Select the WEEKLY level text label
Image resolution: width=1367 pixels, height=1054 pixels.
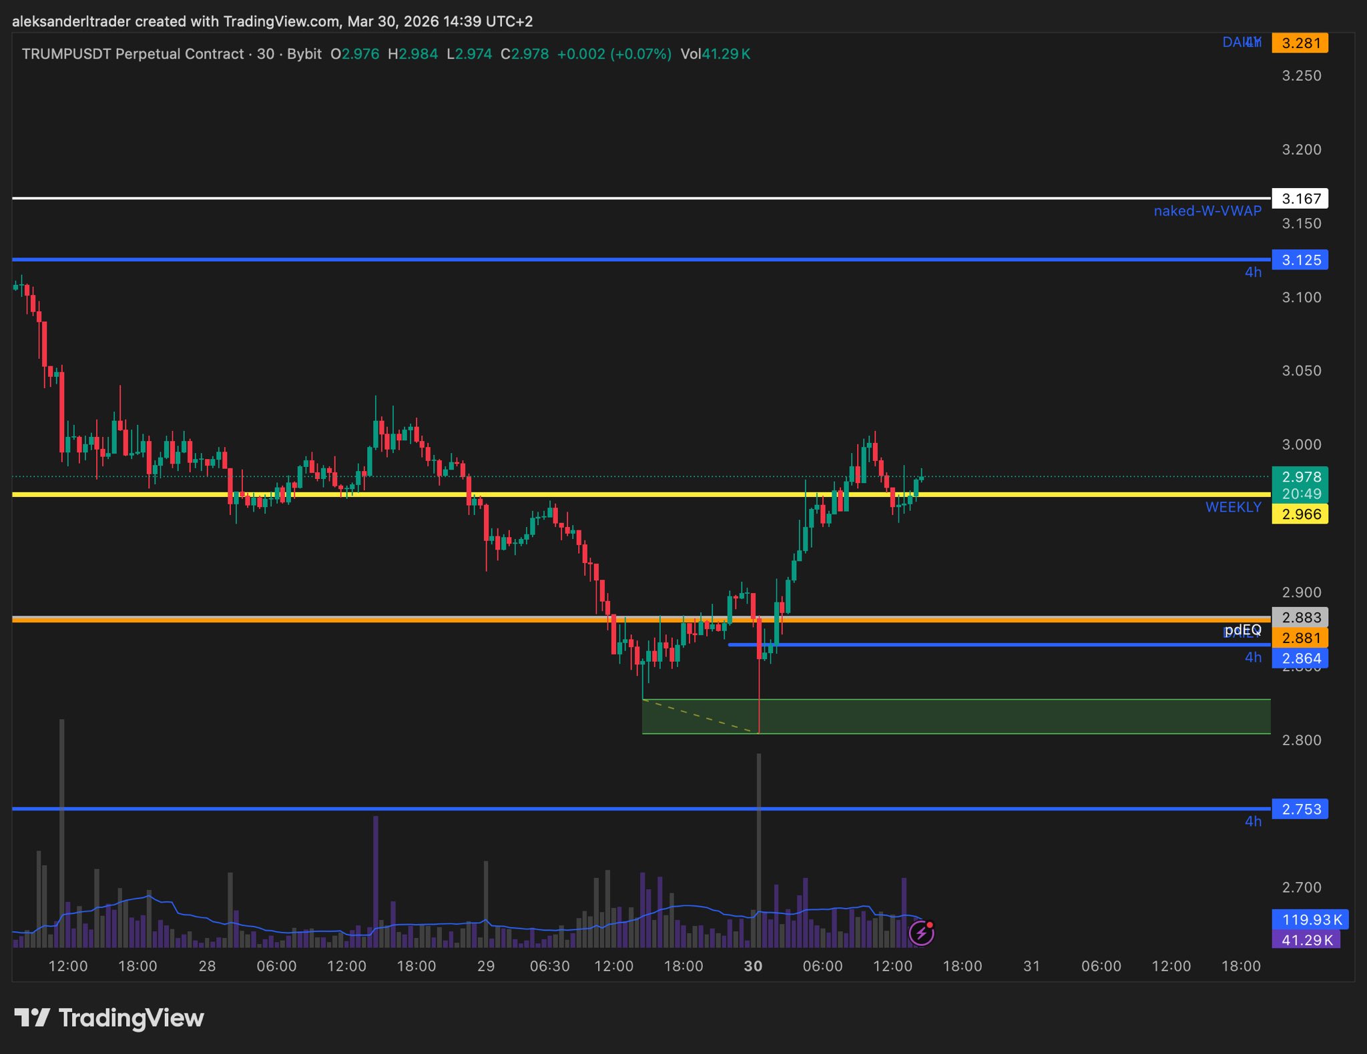point(1233,507)
